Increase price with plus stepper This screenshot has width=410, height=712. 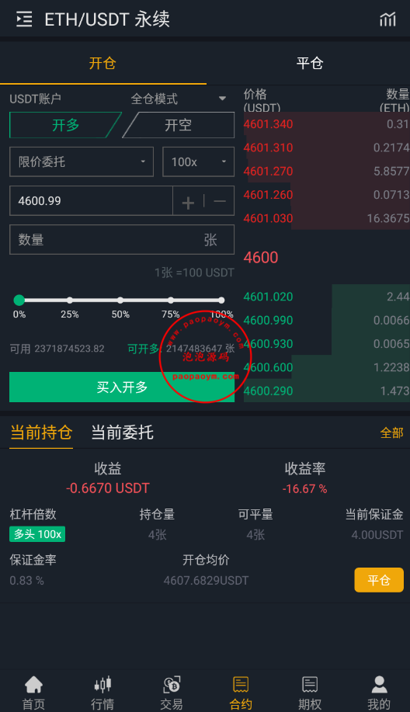pyautogui.click(x=188, y=201)
